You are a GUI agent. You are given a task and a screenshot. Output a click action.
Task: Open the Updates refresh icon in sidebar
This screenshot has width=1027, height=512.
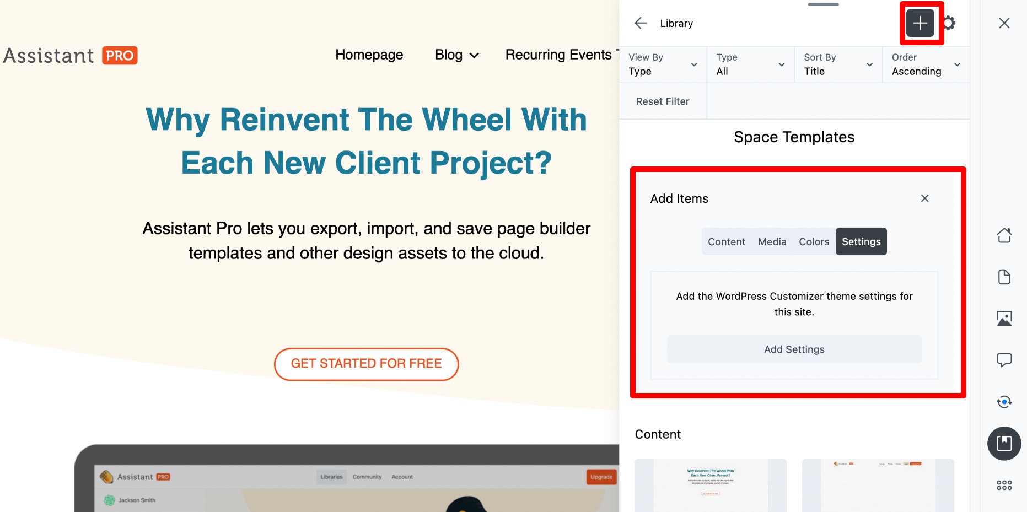tap(1004, 402)
